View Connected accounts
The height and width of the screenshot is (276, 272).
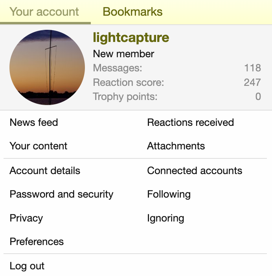click(195, 171)
